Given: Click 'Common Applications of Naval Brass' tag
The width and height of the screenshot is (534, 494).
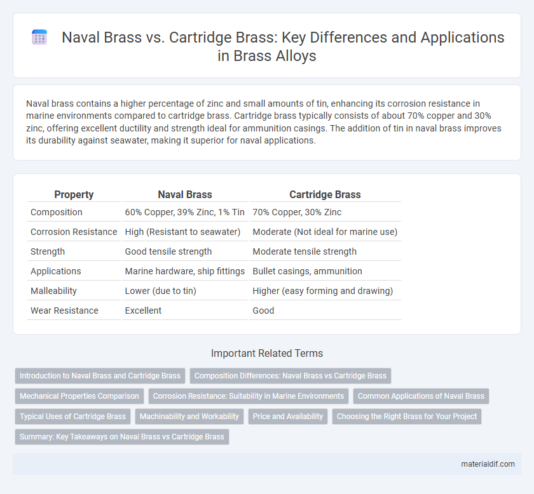Looking at the screenshot, I should tap(421, 396).
